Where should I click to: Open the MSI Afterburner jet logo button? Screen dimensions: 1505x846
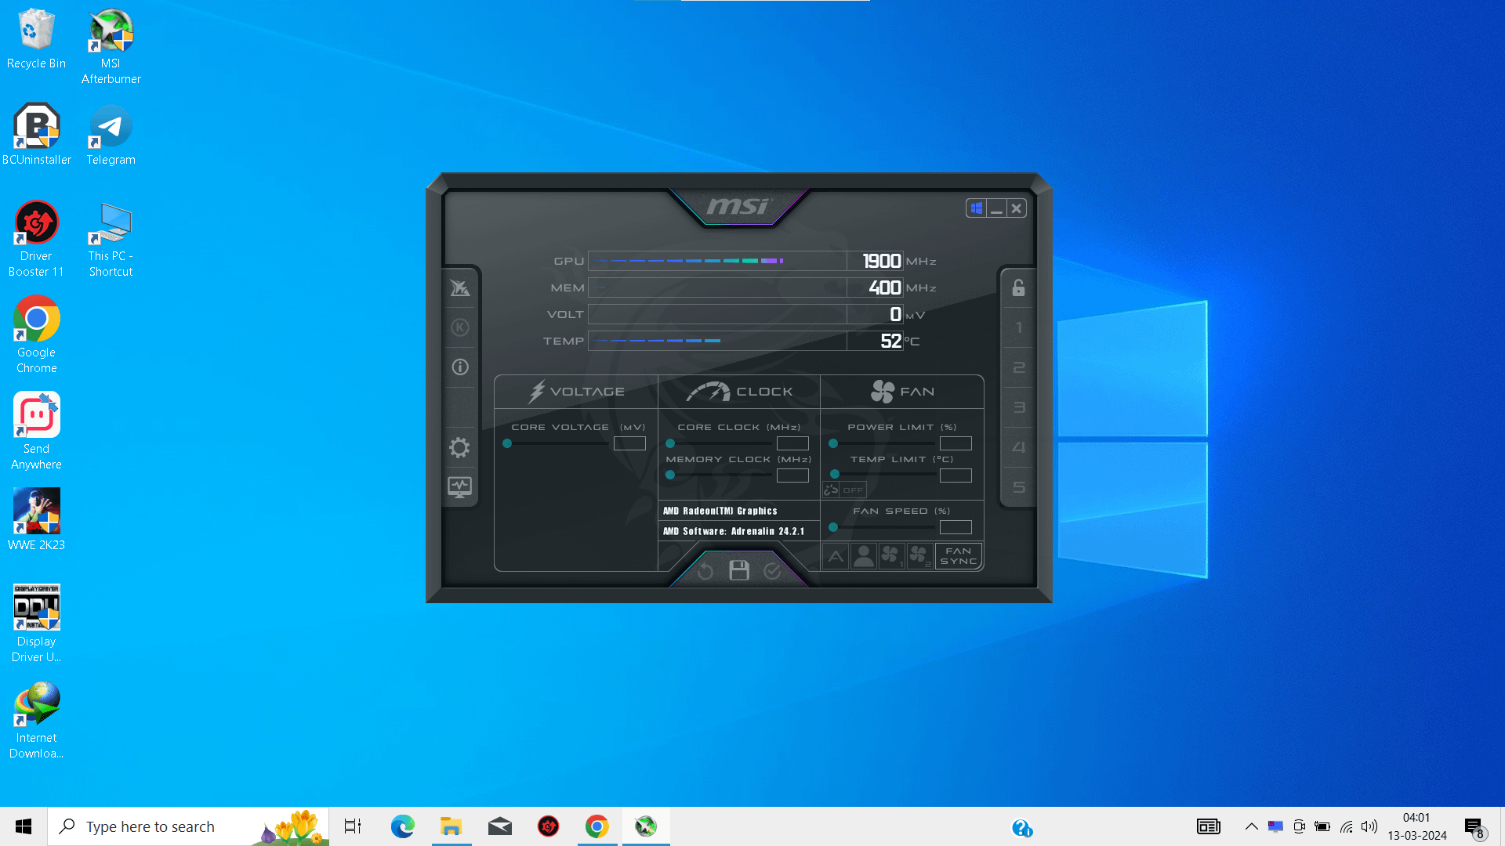coord(460,288)
